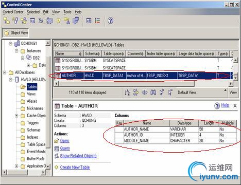Click the horizontal scrollbar under table list

[144, 84]
